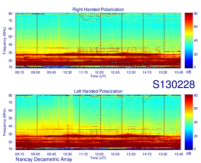The image size is (201, 163).
Task: Click the 13:30 tick label on the top plot
Action: click(131, 72)
